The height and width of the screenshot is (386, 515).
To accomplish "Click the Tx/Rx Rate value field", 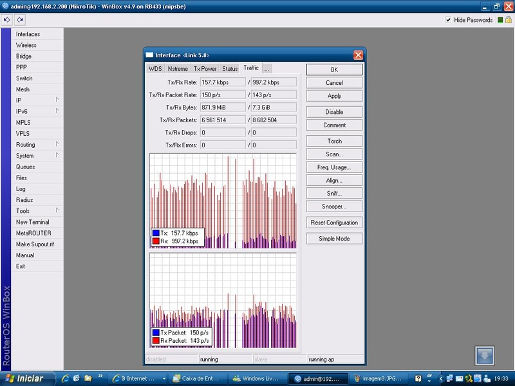I will (223, 82).
